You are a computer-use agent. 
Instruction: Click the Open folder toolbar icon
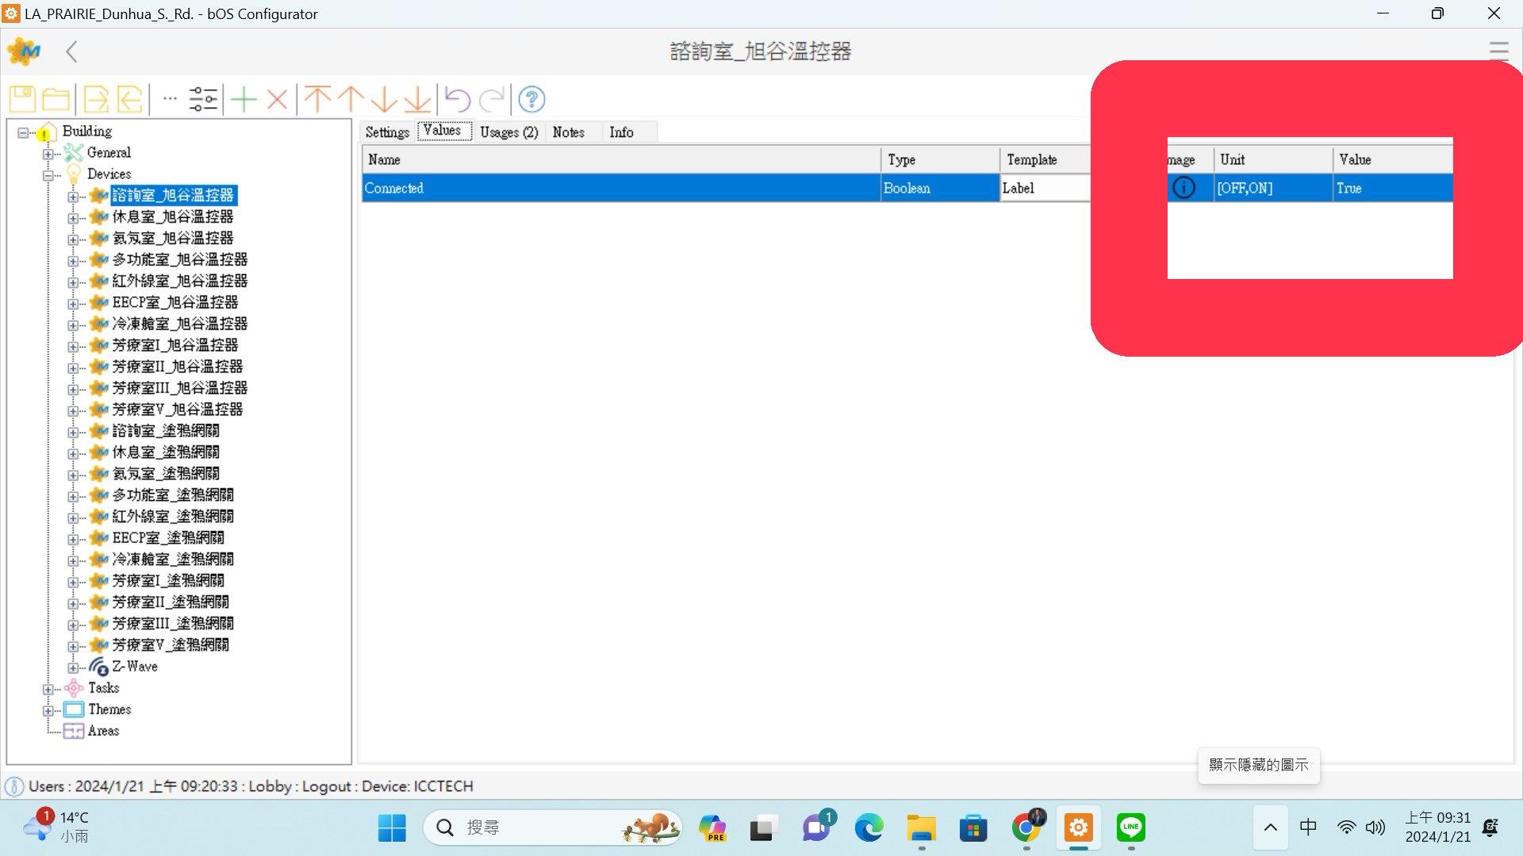pyautogui.click(x=56, y=100)
